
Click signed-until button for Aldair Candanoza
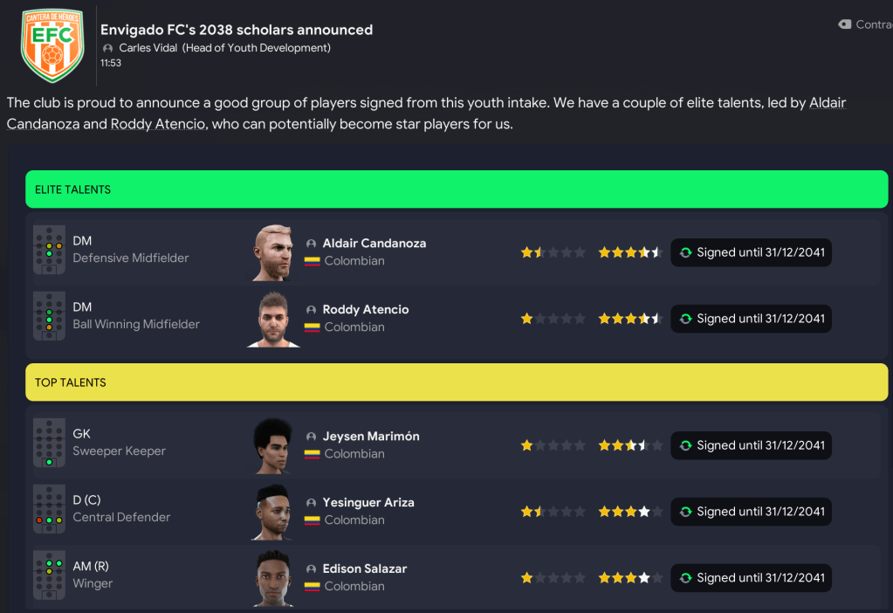751,252
